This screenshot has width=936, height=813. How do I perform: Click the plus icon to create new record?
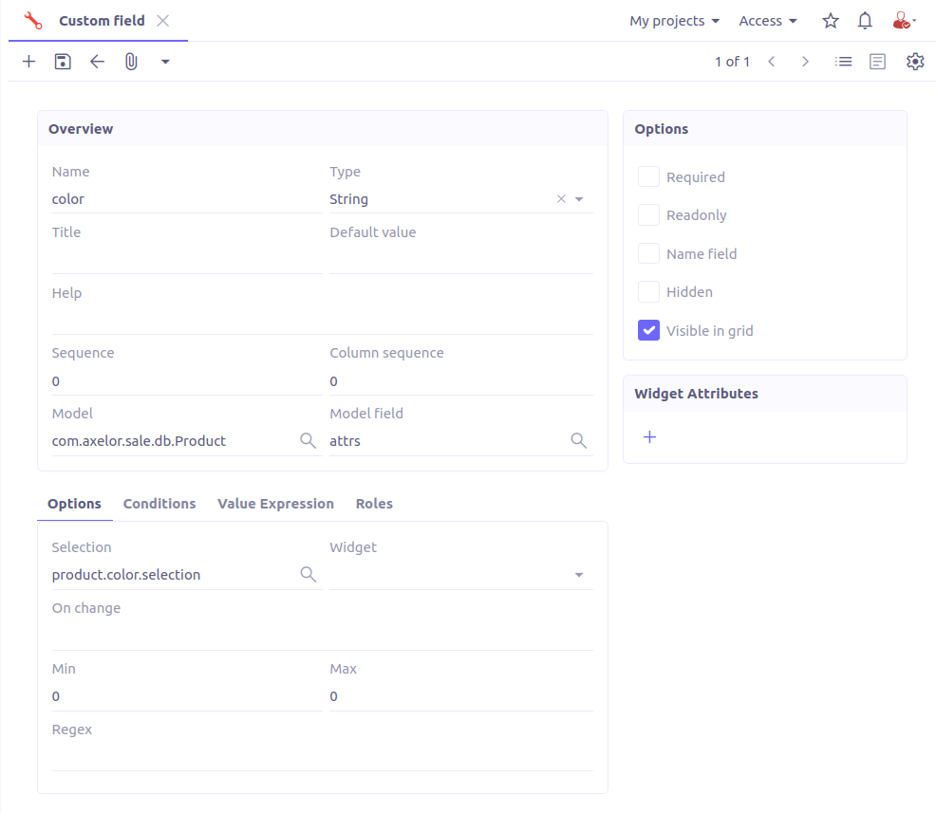point(28,62)
